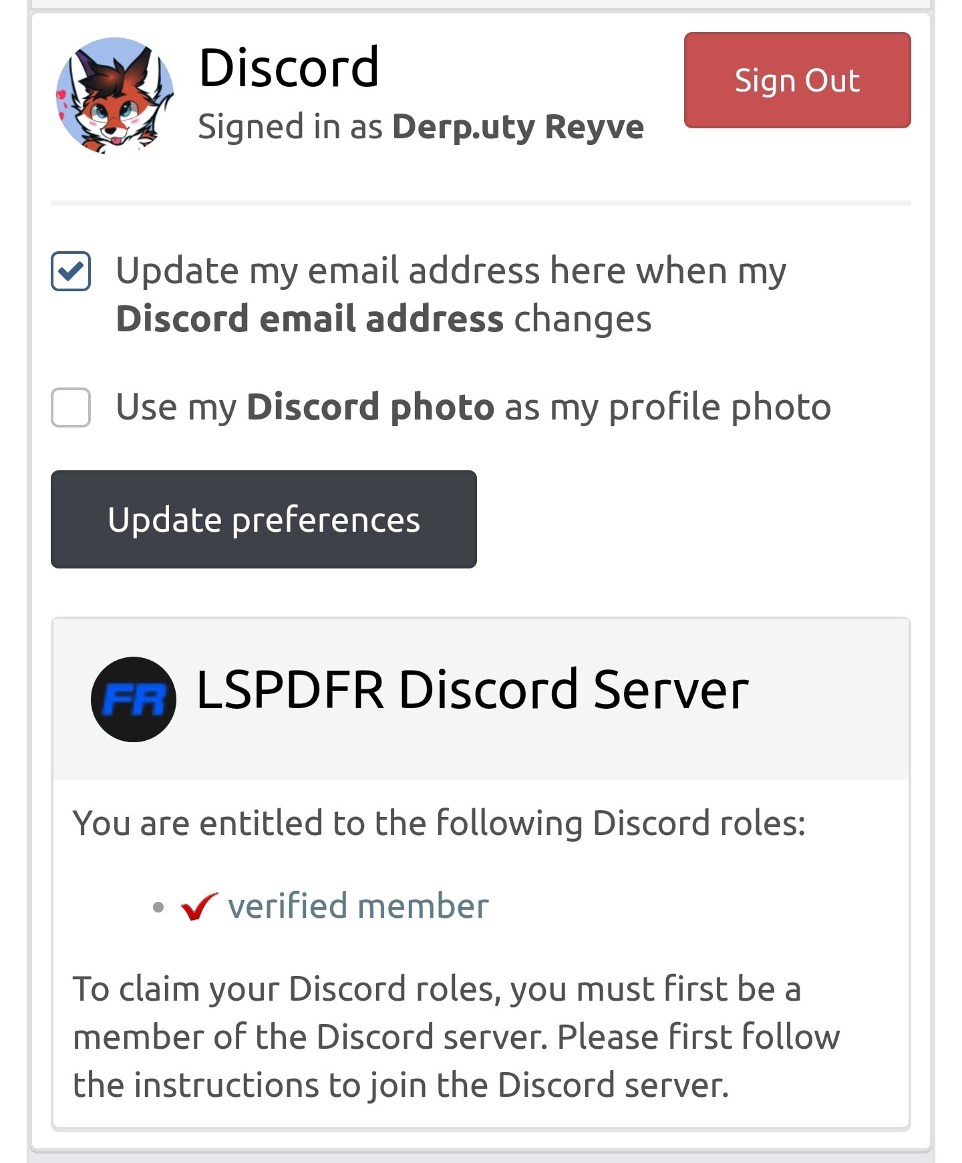The width and height of the screenshot is (962, 1163).
Task: Click the fox avatar profile picture
Action: point(115,96)
